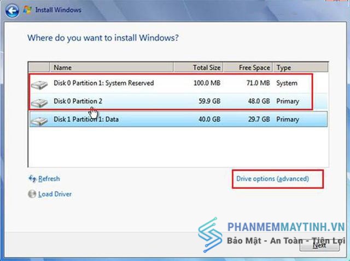Open Drive options (advanced)
Screen dimensions: 350x261
tap(272, 179)
